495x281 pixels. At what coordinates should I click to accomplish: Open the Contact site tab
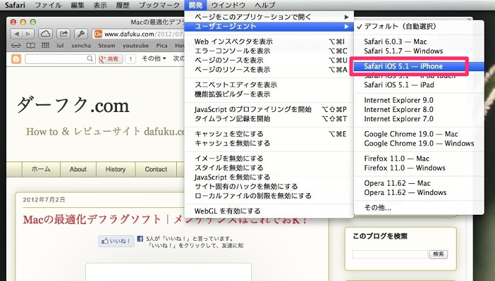(156, 169)
